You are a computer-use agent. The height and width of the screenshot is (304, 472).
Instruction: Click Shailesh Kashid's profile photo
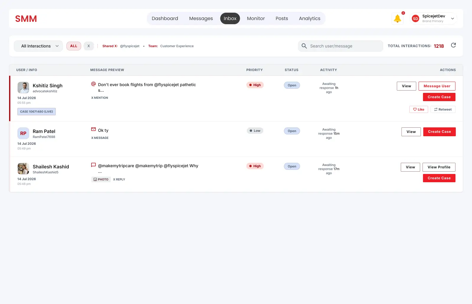(x=23, y=169)
